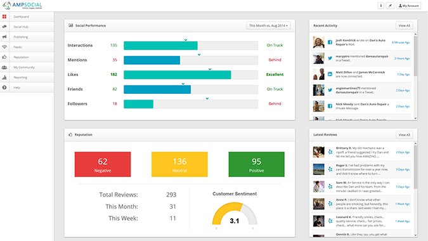The width and height of the screenshot is (428, 241).
Task: Click Josh Kendrick's profile thumbnail
Action: click(318, 42)
